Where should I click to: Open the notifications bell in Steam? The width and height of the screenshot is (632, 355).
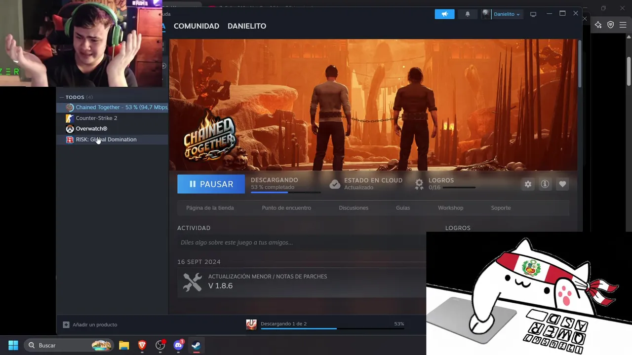coord(468,14)
